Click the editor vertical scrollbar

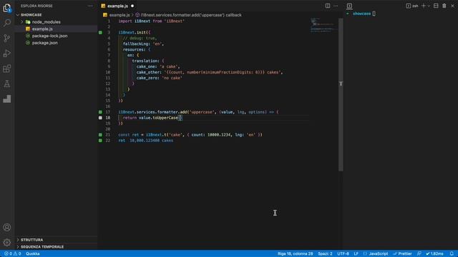click(341, 95)
